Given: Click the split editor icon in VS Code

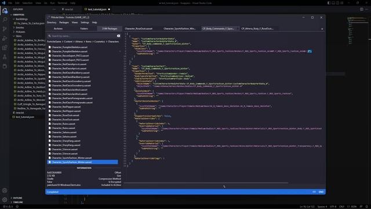Looking at the screenshot, I should pos(362,9).
